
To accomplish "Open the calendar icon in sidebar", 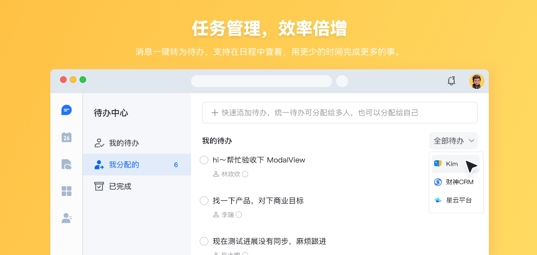I will point(67,137).
